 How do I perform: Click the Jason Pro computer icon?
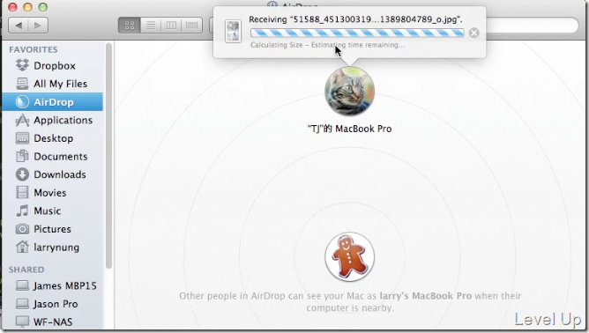(22, 304)
